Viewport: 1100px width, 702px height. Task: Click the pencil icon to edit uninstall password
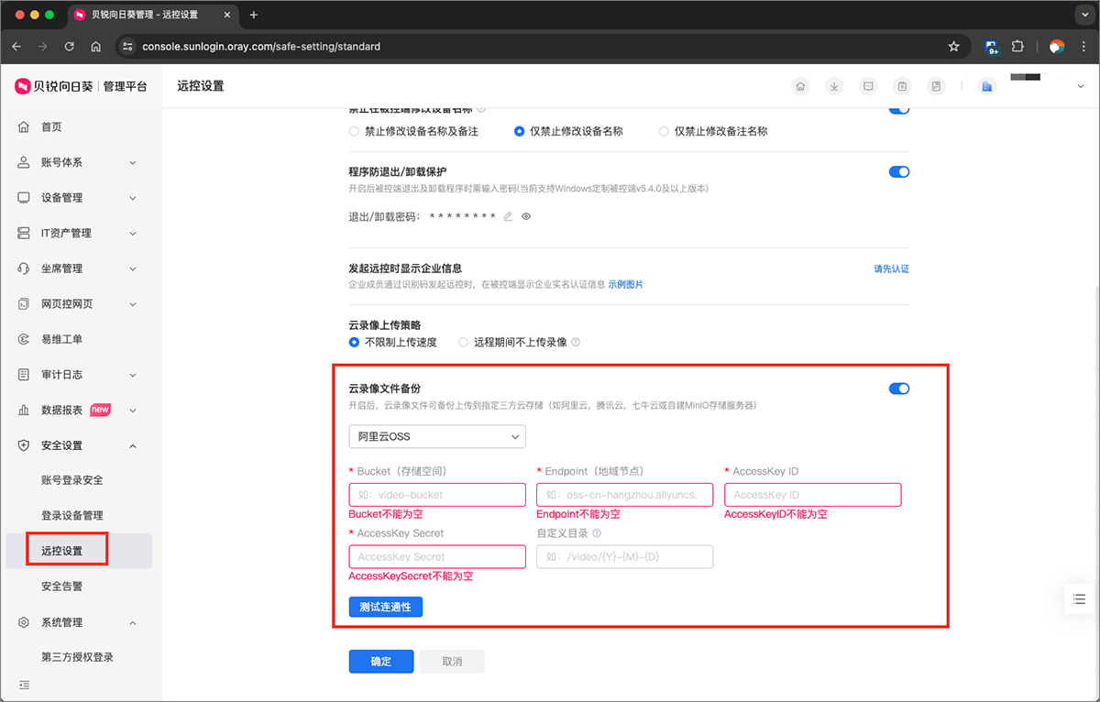coord(508,217)
